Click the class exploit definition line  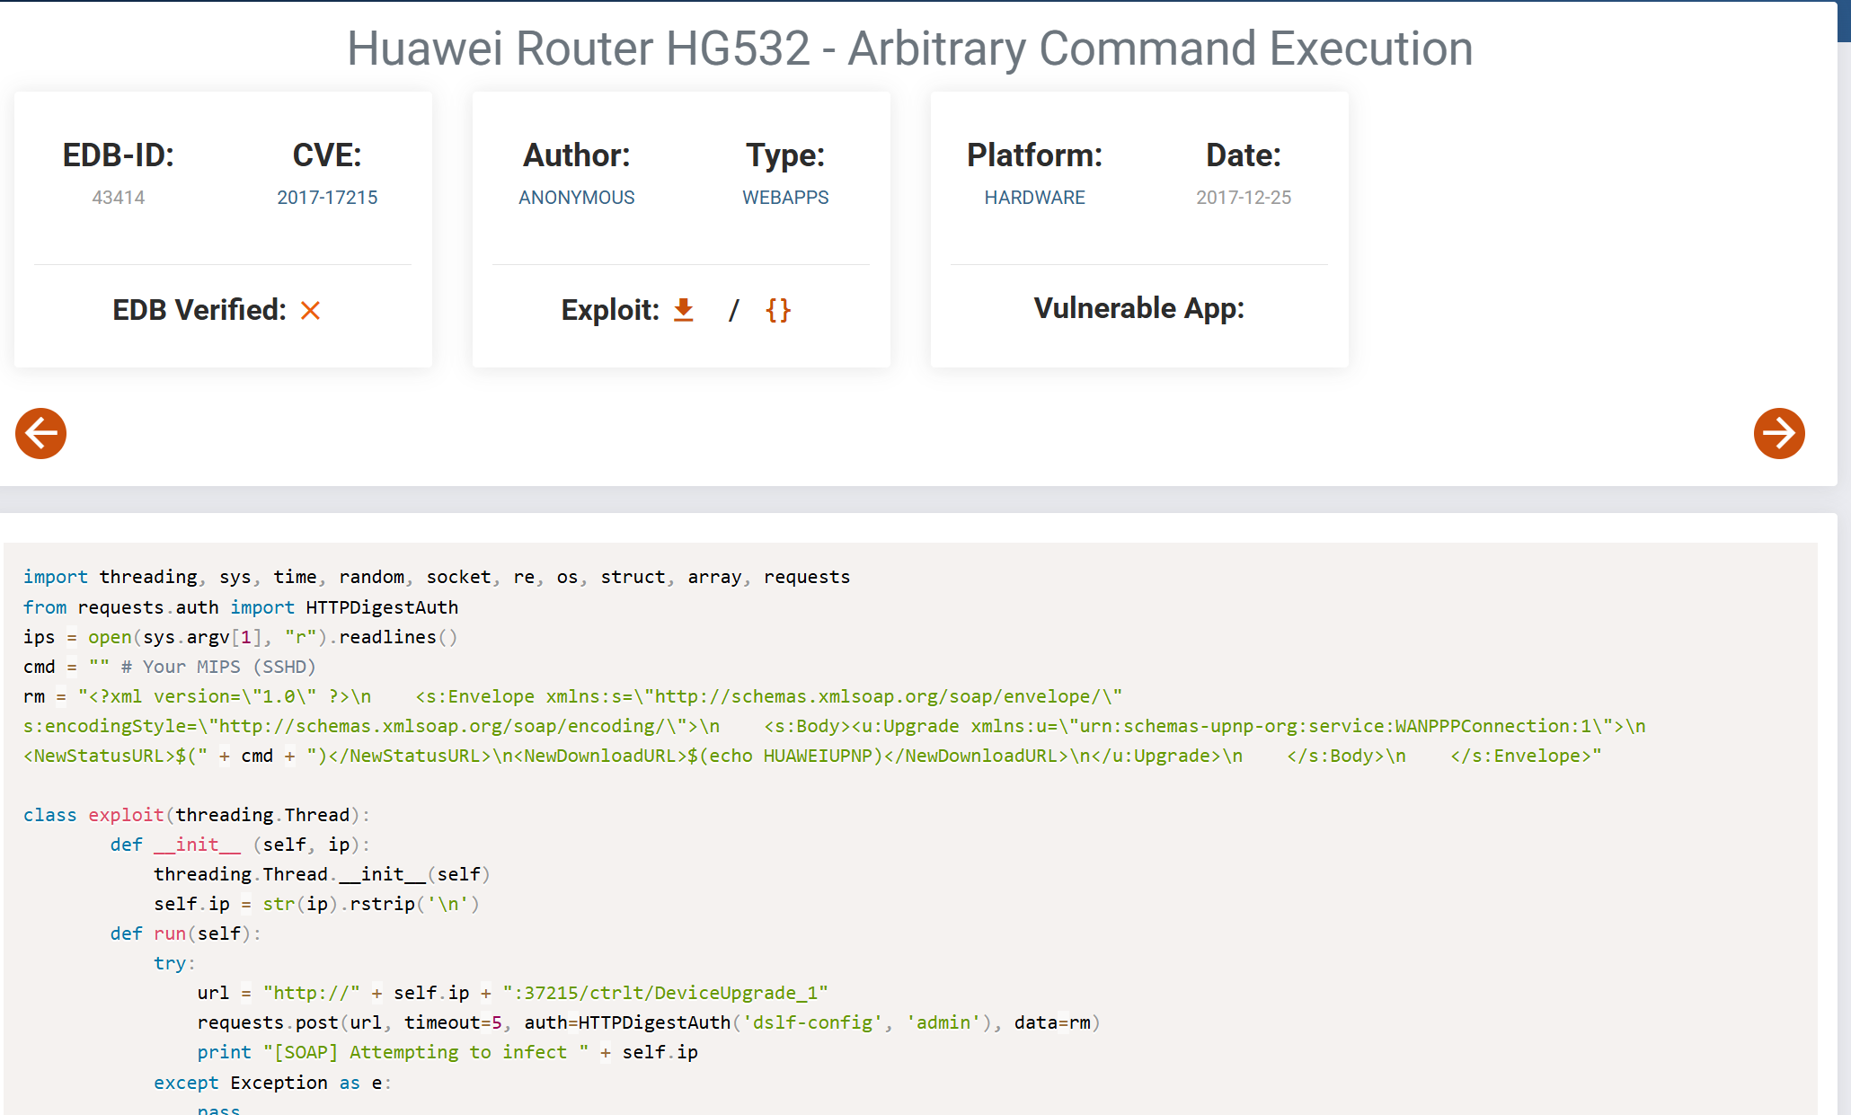click(x=196, y=815)
